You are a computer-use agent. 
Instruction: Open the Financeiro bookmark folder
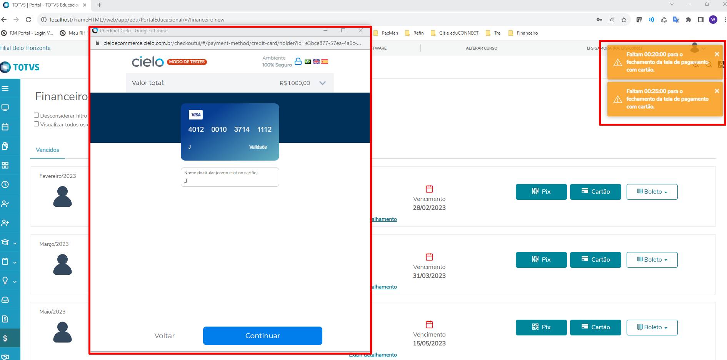tap(523, 33)
